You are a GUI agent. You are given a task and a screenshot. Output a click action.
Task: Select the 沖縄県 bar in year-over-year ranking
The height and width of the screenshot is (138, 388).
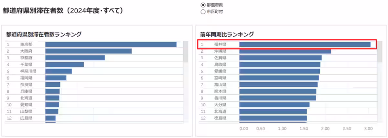coord(285,51)
